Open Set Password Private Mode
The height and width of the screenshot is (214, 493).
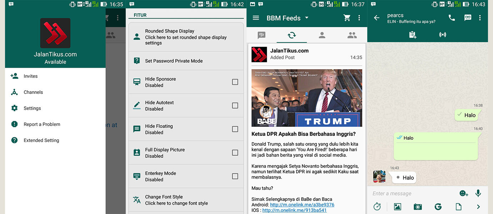pos(186,61)
